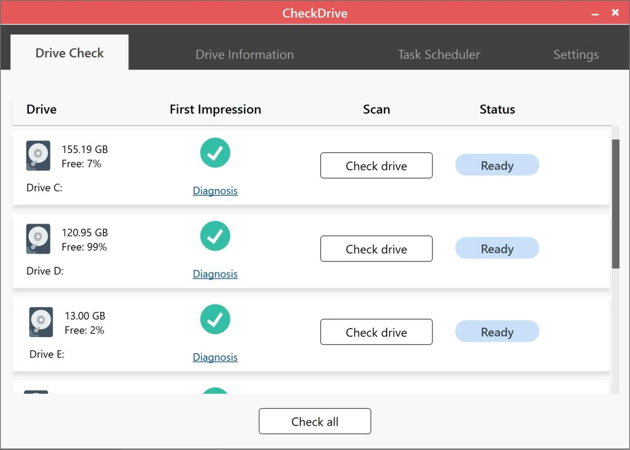
Task: Click Drive E green checkmark status icon
Action: pos(215,319)
